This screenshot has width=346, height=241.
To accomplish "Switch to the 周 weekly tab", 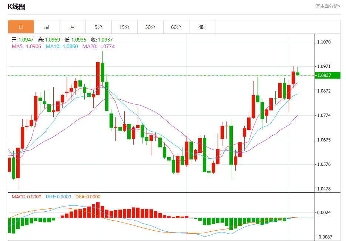I will pyautogui.click(x=47, y=27).
